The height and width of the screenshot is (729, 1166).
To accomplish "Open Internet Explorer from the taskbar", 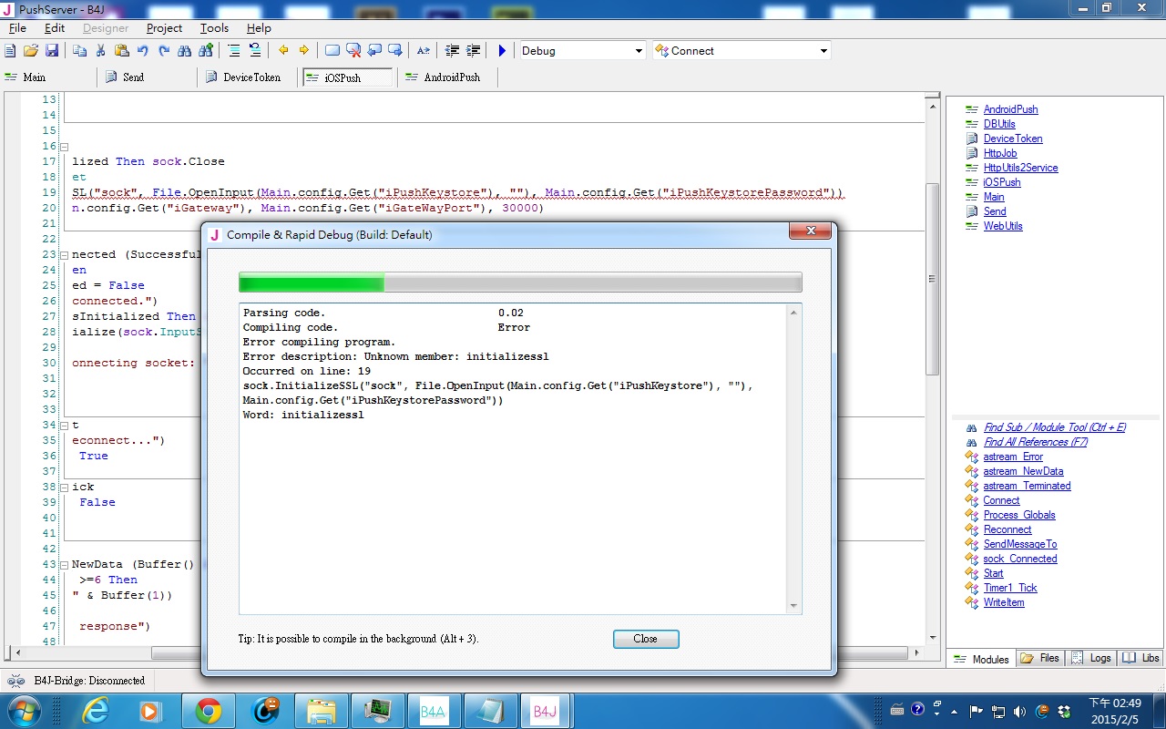I will click(x=94, y=710).
